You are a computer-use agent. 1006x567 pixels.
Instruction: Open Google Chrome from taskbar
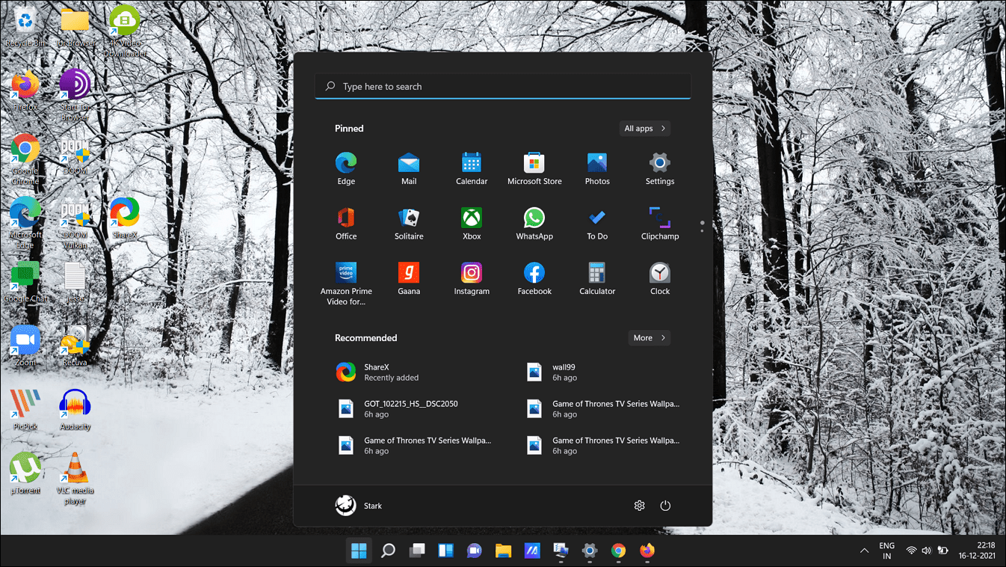619,551
